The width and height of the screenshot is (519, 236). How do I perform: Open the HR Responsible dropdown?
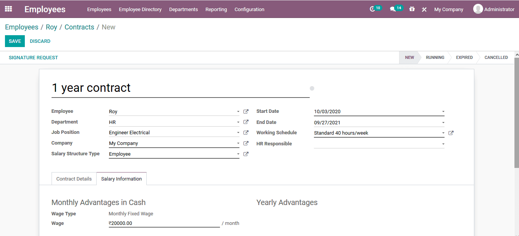[x=443, y=143]
